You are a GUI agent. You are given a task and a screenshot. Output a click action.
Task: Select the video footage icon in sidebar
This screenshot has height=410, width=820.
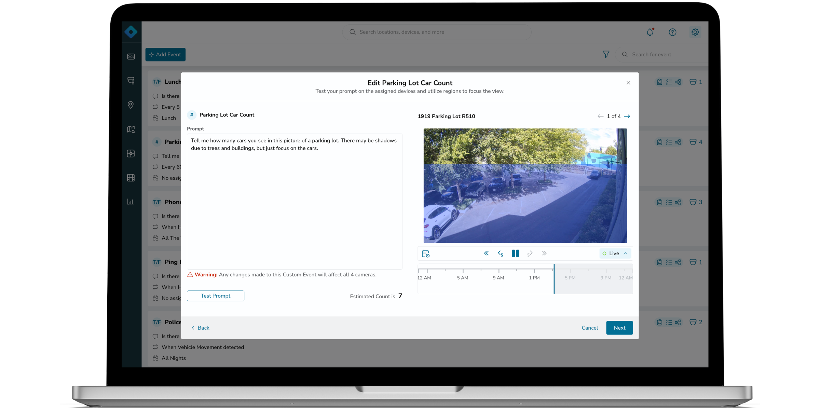pyautogui.click(x=131, y=177)
